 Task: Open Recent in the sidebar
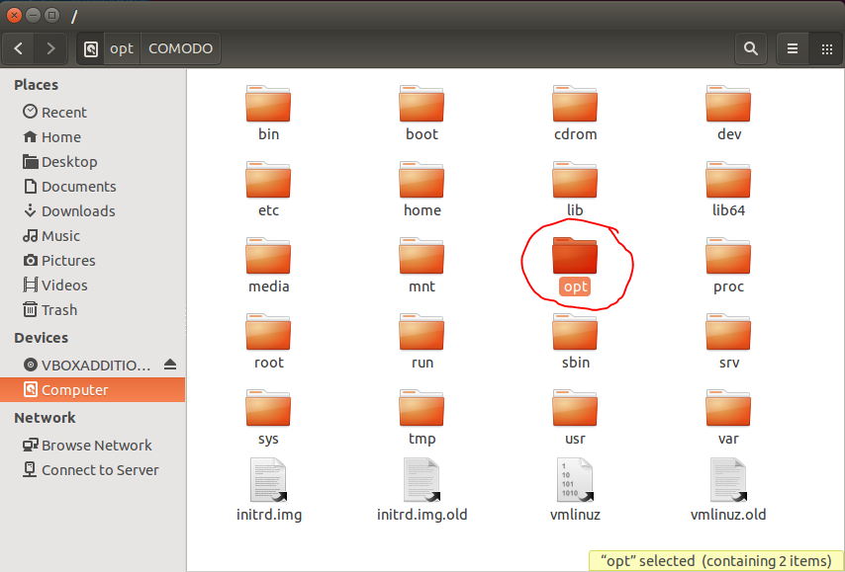click(x=63, y=113)
